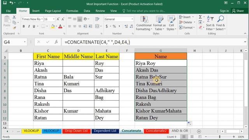Switch to the Review tab
This screenshot has height=140, width=249.
coord(100,11)
